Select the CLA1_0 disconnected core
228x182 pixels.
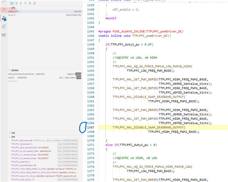click(x=45, y=15)
